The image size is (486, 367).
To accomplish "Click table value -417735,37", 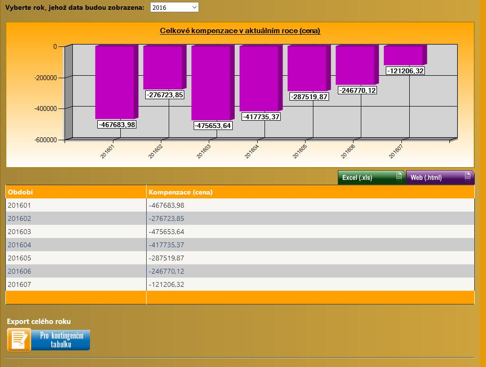I will pyautogui.click(x=166, y=245).
